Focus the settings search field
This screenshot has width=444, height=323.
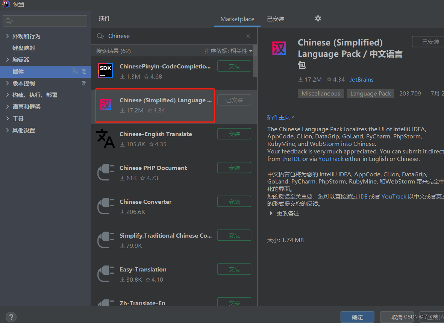point(45,21)
